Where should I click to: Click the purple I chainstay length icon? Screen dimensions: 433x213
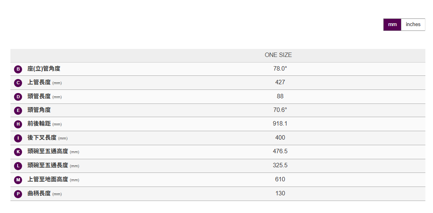(x=18, y=138)
